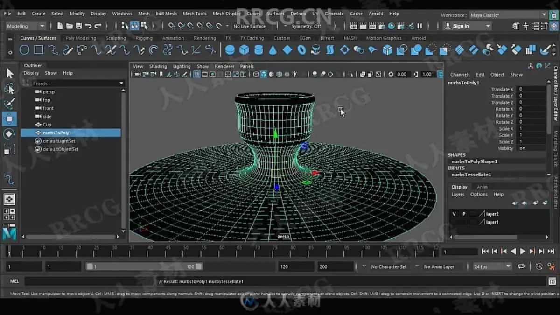Select the Move tool in toolbox
This screenshot has width=560, height=315.
point(9,119)
